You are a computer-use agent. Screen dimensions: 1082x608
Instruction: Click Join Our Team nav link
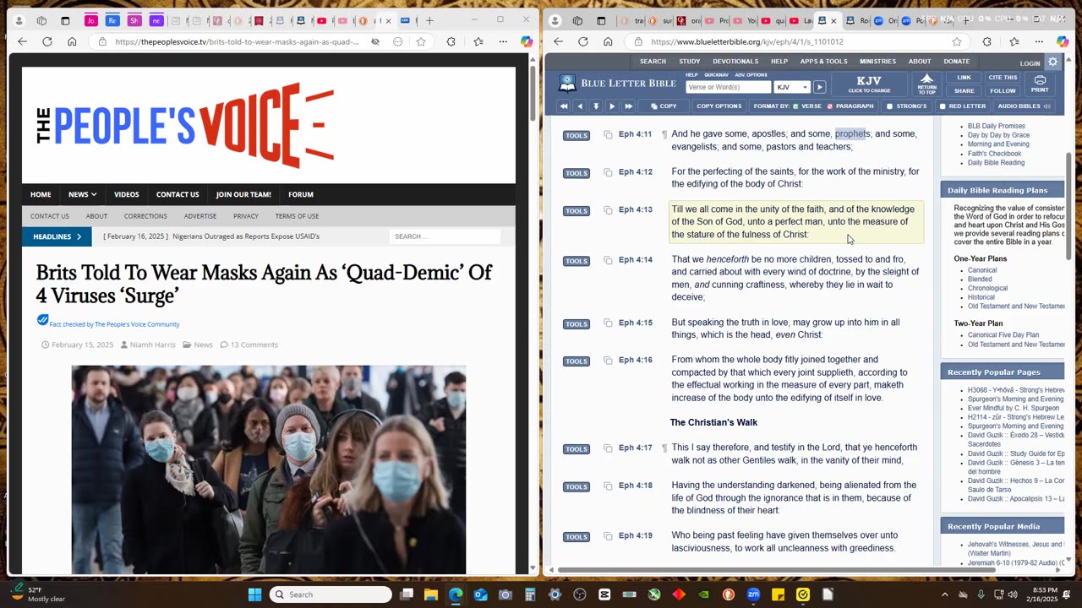pos(243,194)
